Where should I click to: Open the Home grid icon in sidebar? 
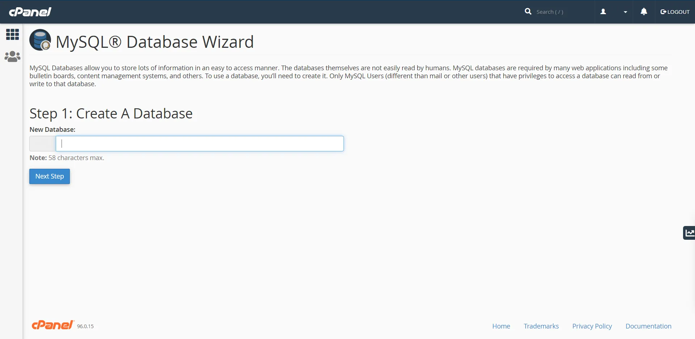click(x=12, y=34)
